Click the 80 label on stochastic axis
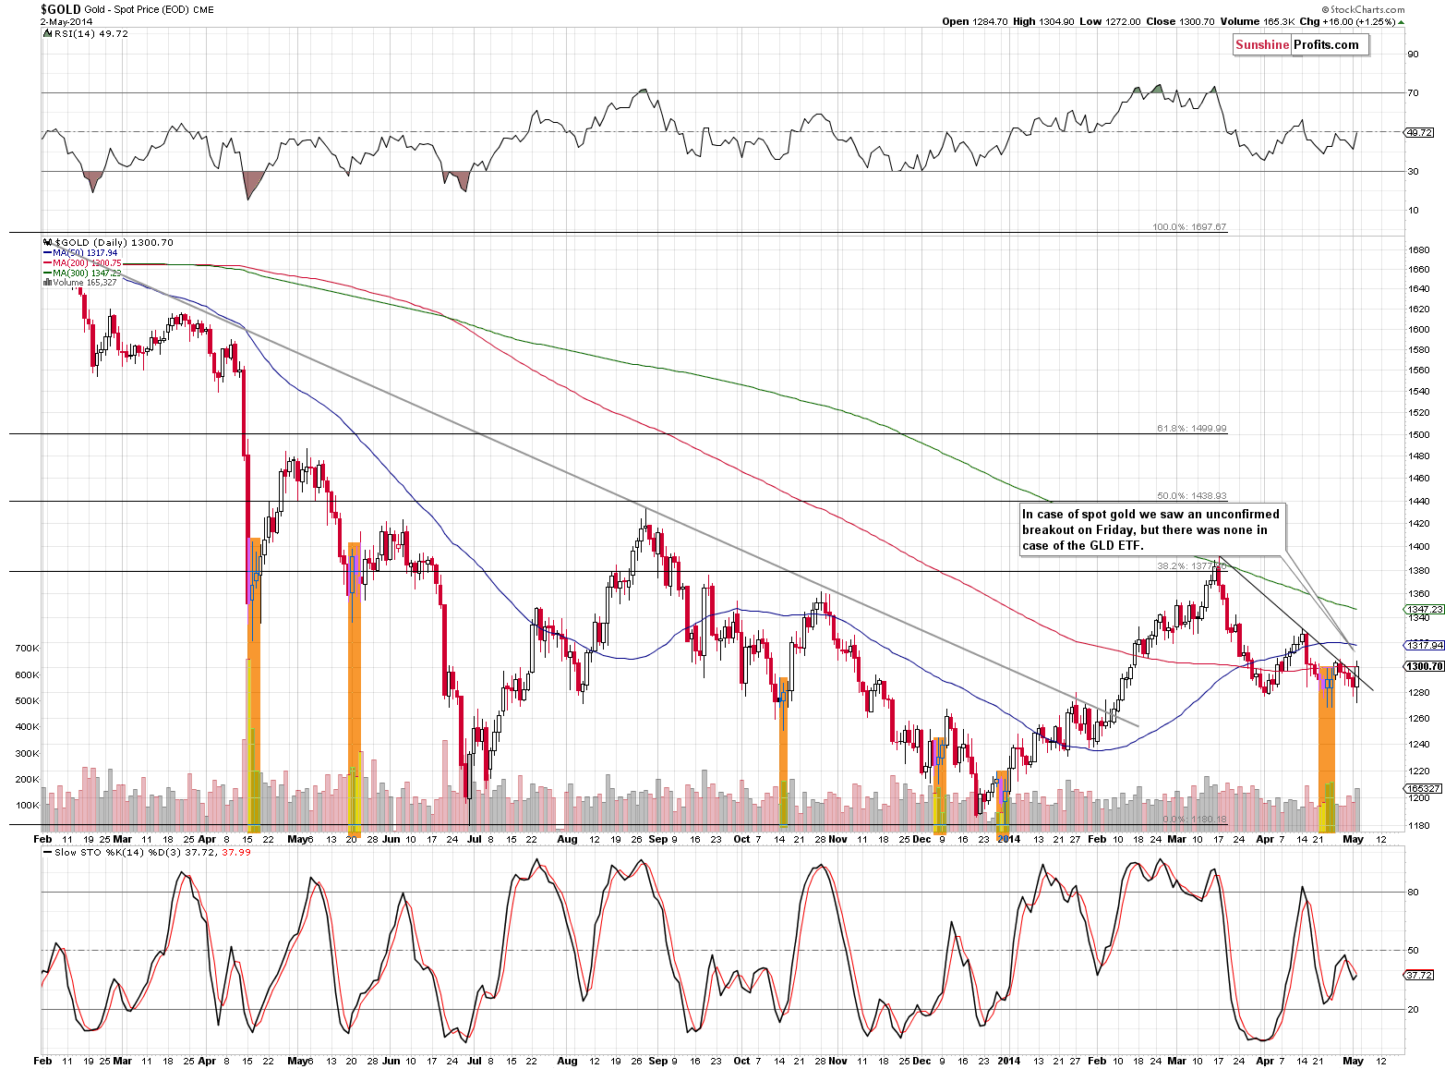The height and width of the screenshot is (1069, 1445). [1413, 893]
